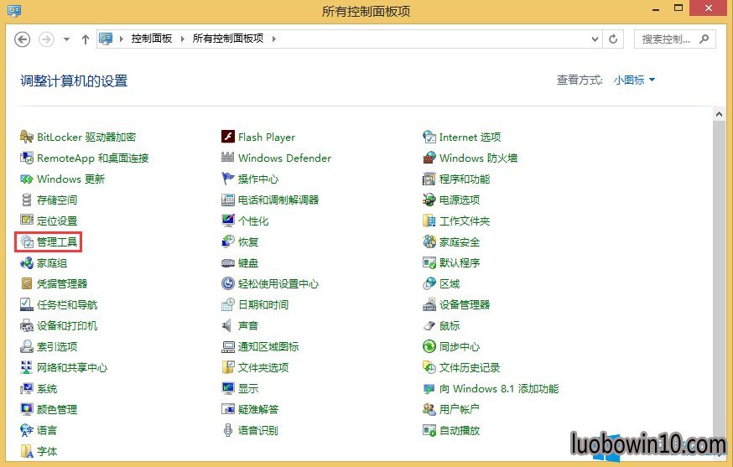Viewport: 733px width, 467px height.
Task: Click the 电源选项 icon
Action: click(x=429, y=200)
